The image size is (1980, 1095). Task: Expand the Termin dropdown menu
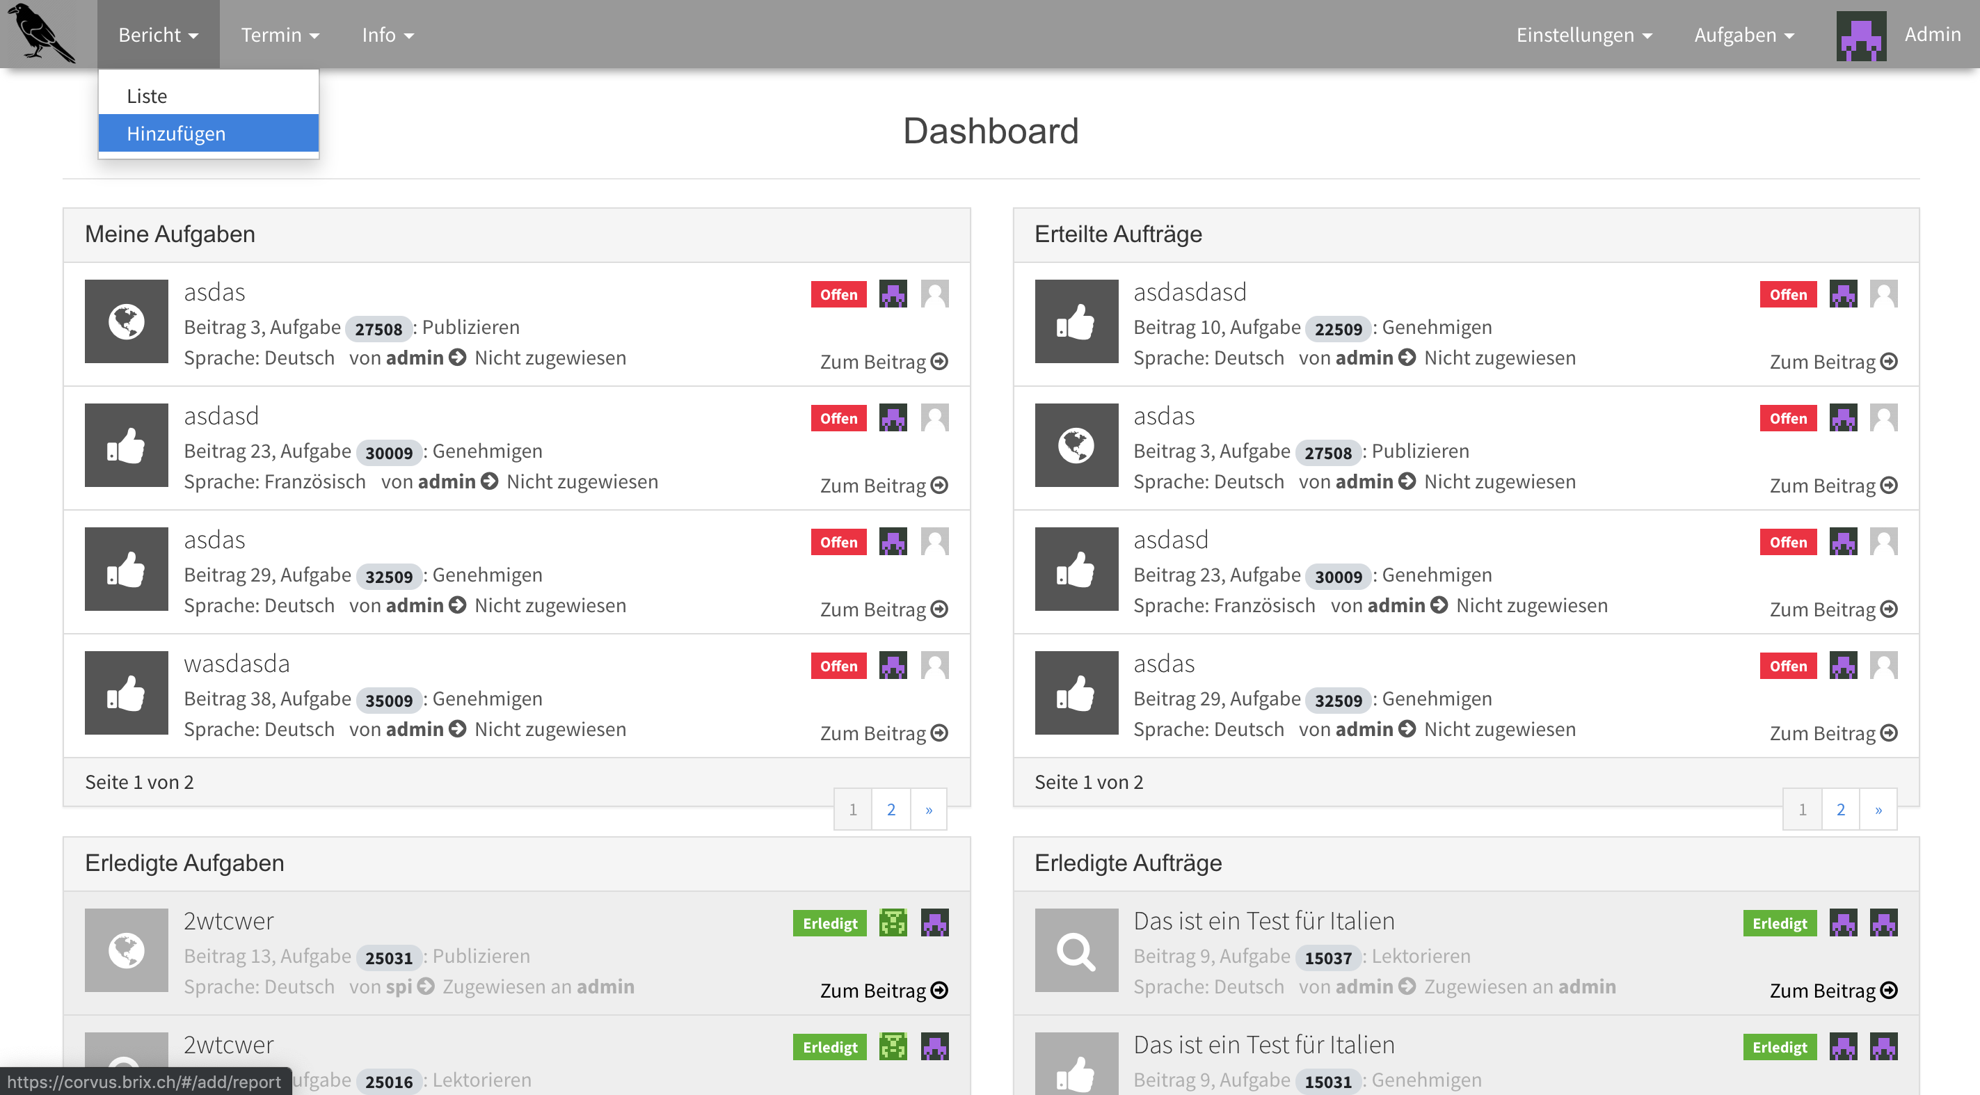pyautogui.click(x=276, y=33)
